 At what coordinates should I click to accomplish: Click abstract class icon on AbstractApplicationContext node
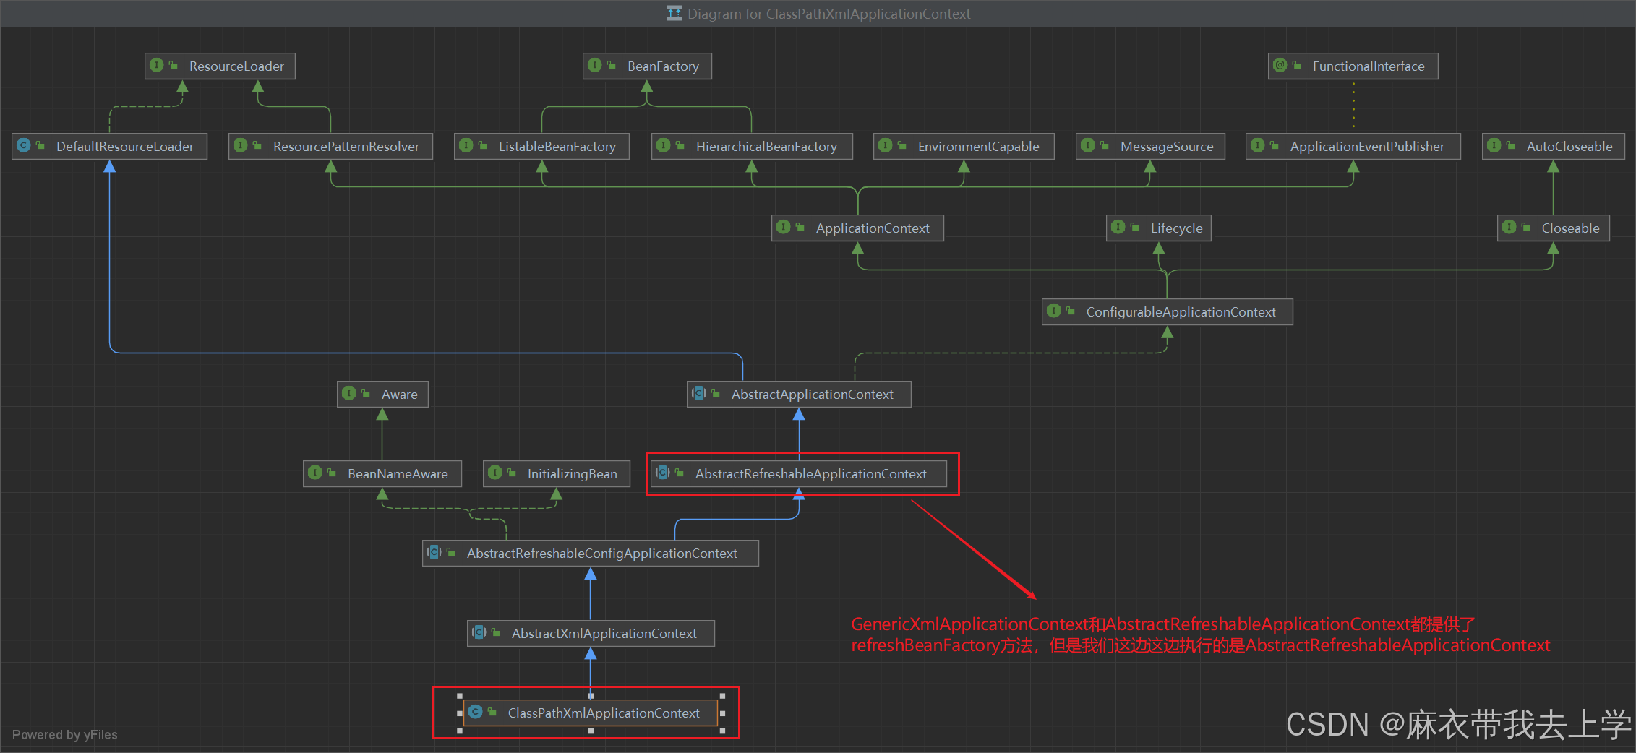[x=699, y=393]
